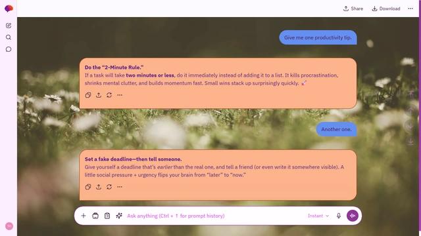The height and width of the screenshot is (236, 421).
Task: Open more actions for the fake deadline response
Action: point(120,187)
